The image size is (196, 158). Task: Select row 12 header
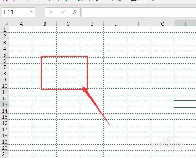pyautogui.click(x=5, y=98)
